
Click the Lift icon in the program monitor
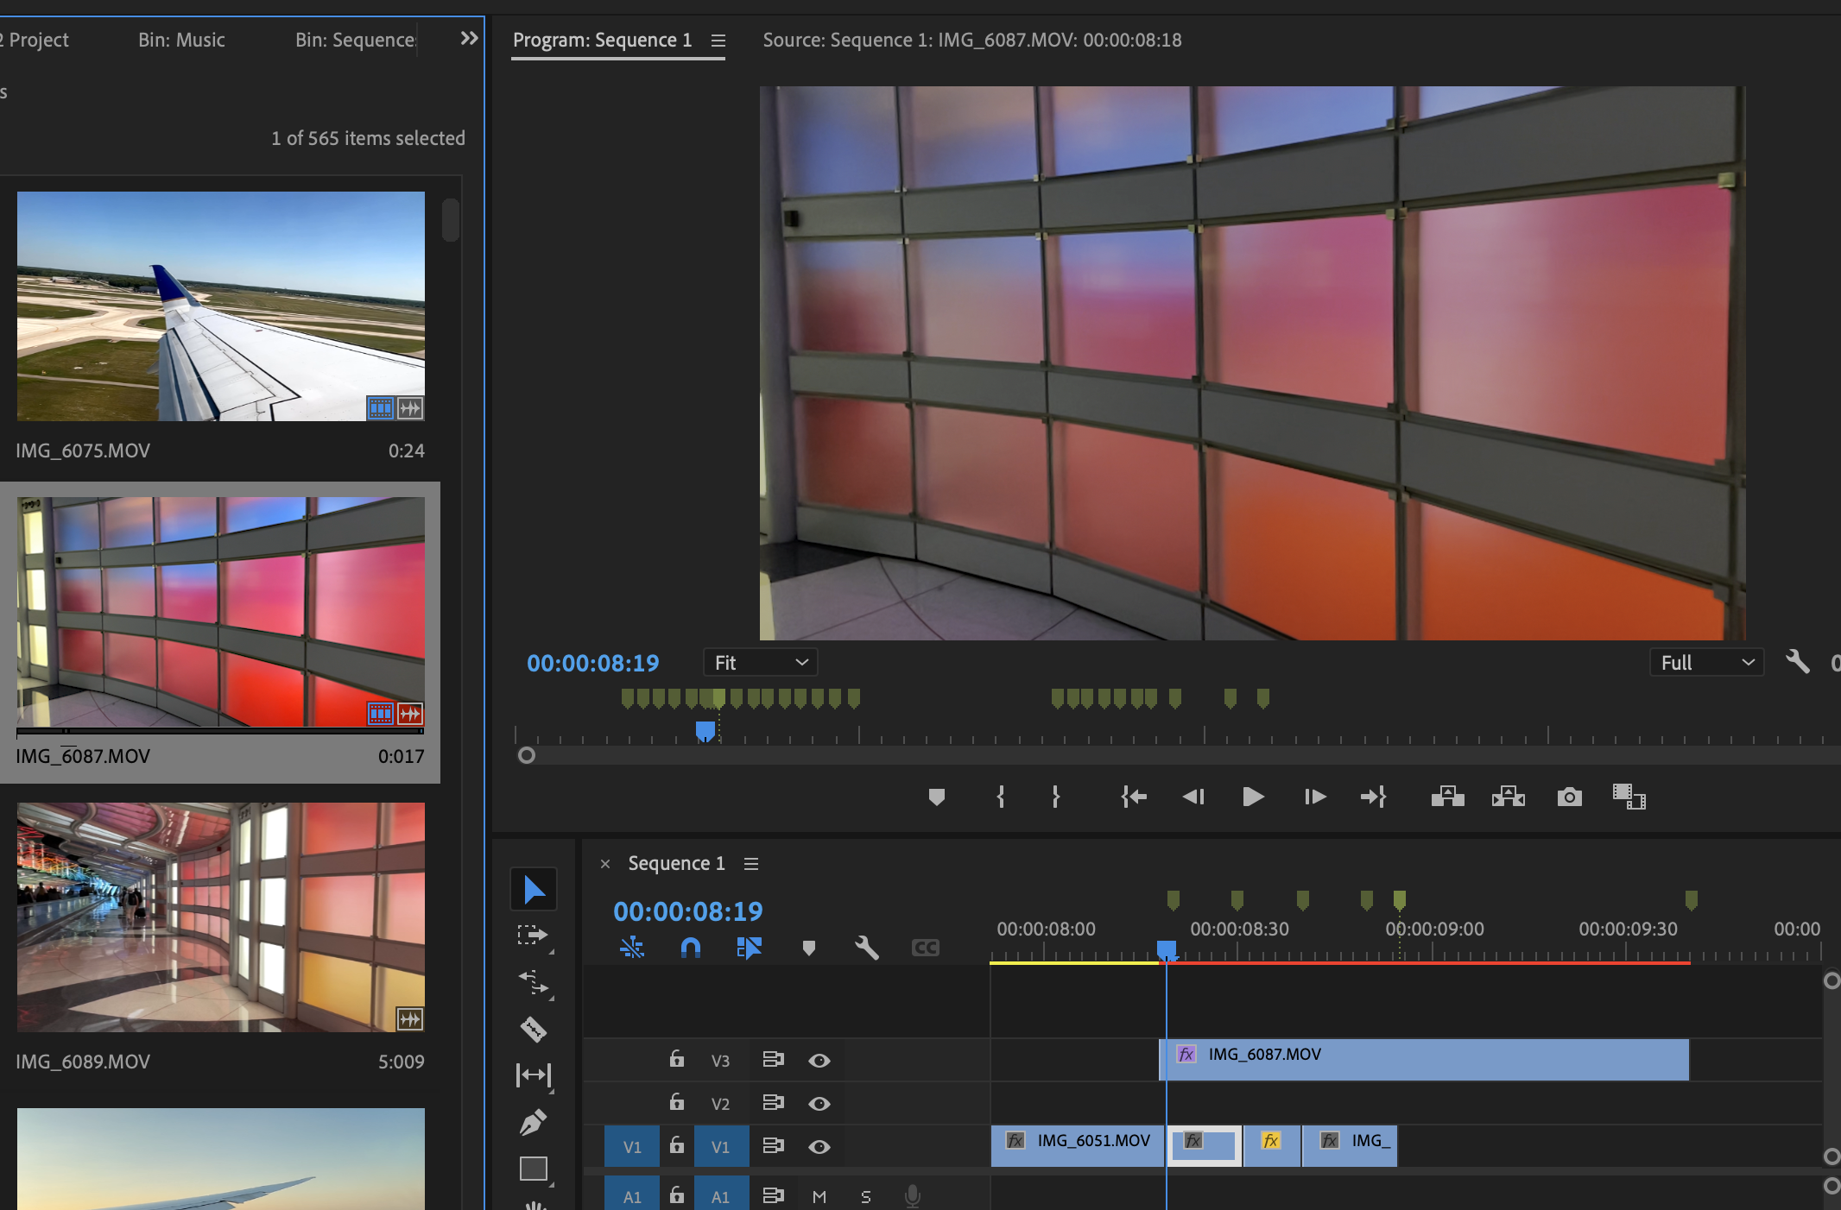click(1446, 797)
